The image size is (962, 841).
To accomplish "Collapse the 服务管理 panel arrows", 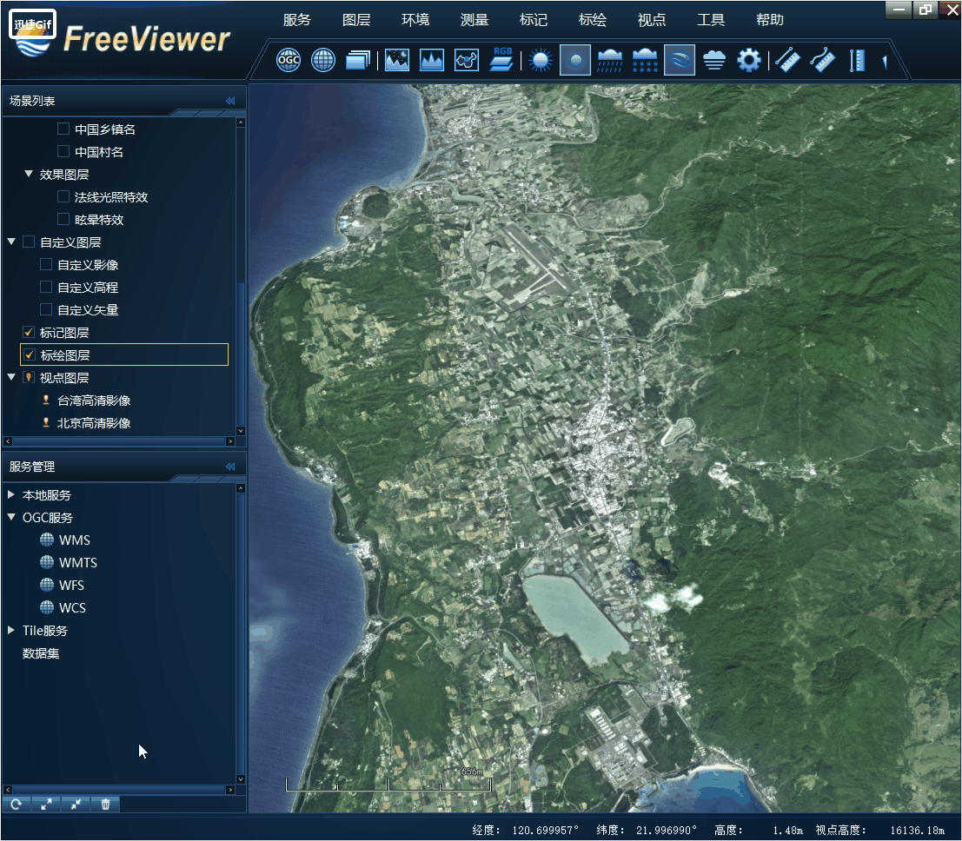I will (x=230, y=467).
